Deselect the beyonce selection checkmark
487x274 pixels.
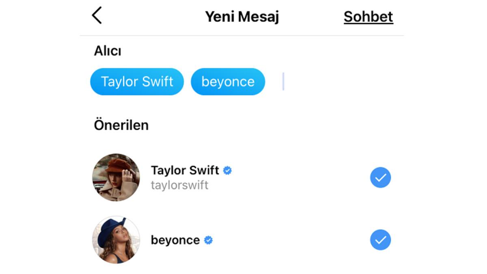[x=380, y=240]
